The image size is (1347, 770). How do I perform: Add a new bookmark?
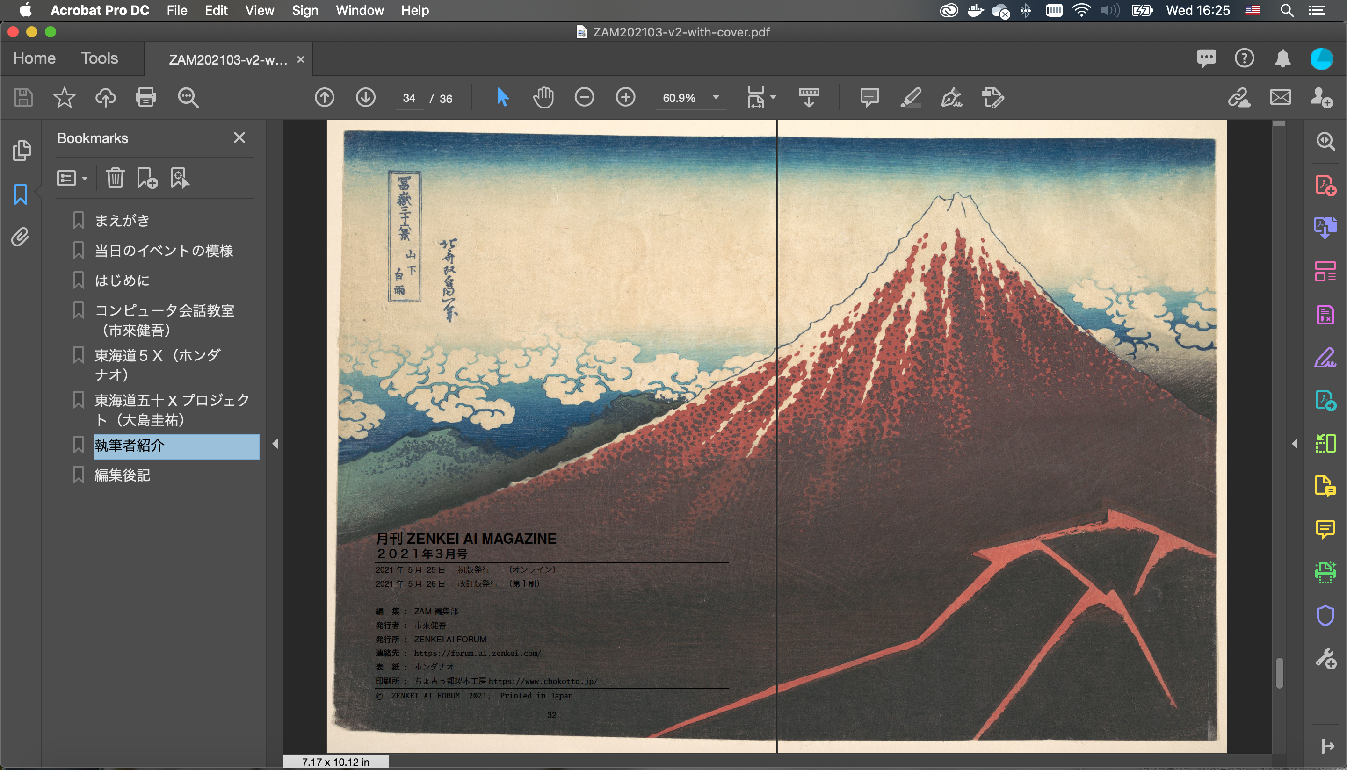pos(147,178)
